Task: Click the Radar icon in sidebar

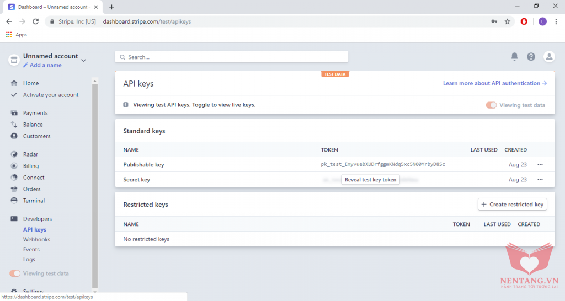Action: [x=14, y=154]
